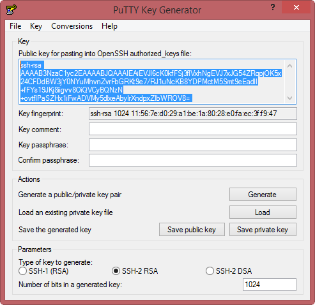Open the Key menu
The height and width of the screenshot is (305, 315).
(x=36, y=26)
